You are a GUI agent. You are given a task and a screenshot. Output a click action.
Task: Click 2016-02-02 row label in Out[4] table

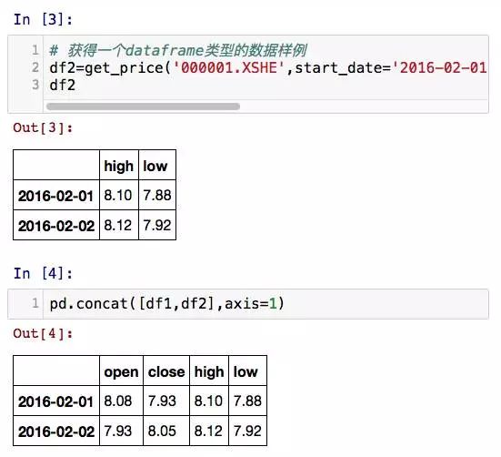click(x=56, y=431)
